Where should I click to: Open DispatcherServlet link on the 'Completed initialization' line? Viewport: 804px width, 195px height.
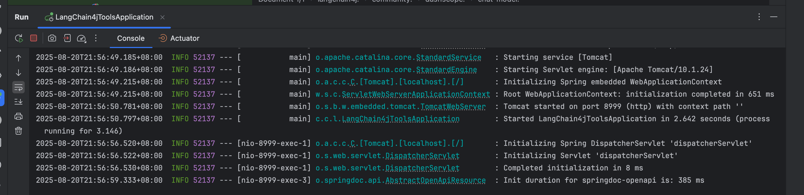(422, 168)
